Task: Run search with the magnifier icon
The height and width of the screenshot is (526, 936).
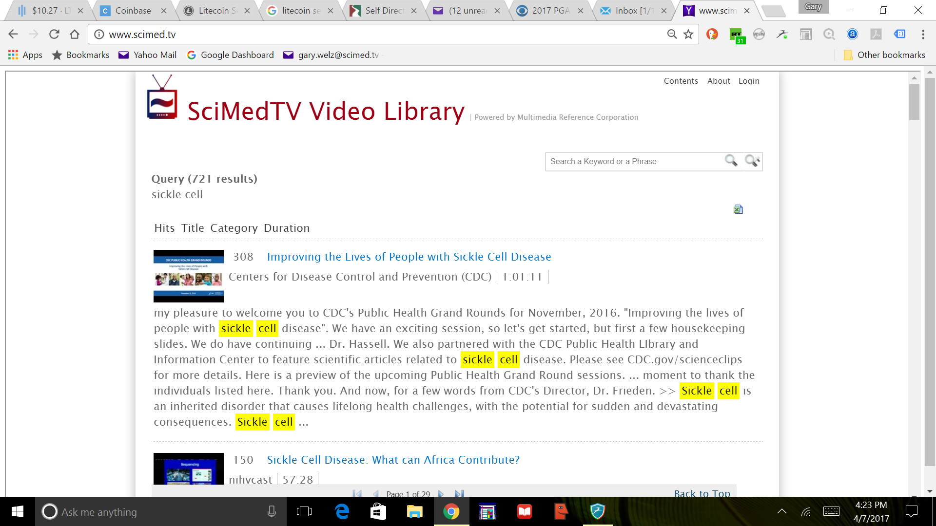Action: (731, 161)
